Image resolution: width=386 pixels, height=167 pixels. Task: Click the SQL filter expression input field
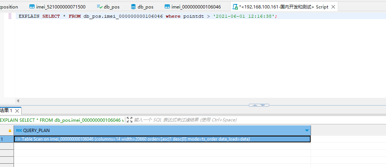(x=221, y=120)
